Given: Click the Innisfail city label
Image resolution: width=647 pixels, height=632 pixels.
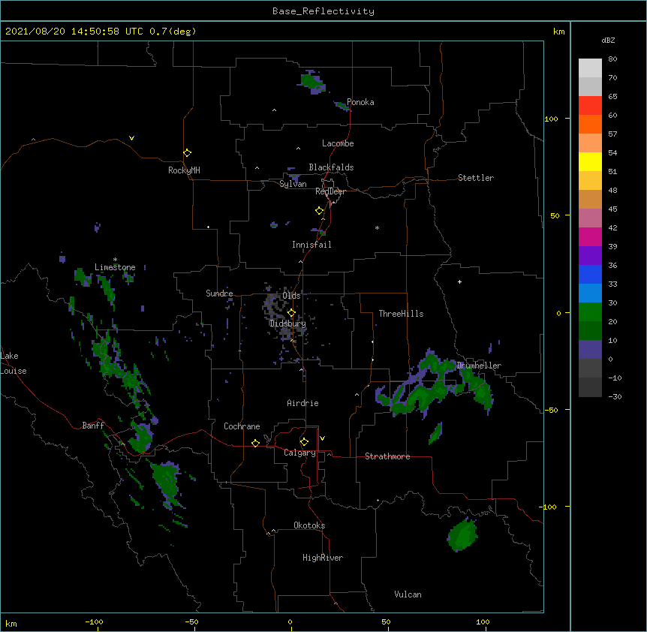Looking at the screenshot, I should pos(311,245).
